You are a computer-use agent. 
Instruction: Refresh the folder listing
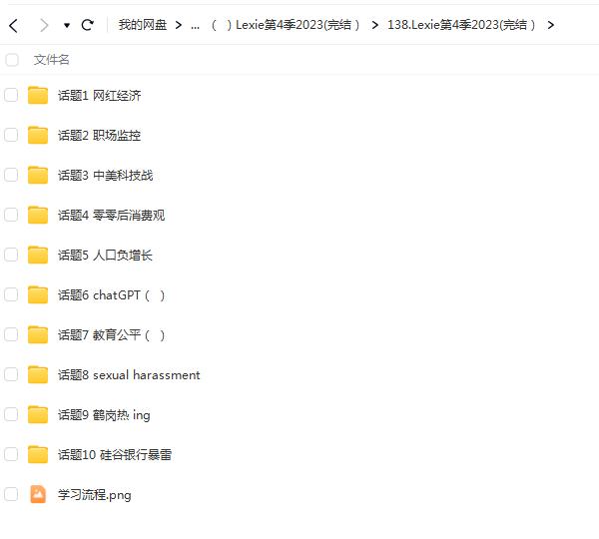point(88,25)
